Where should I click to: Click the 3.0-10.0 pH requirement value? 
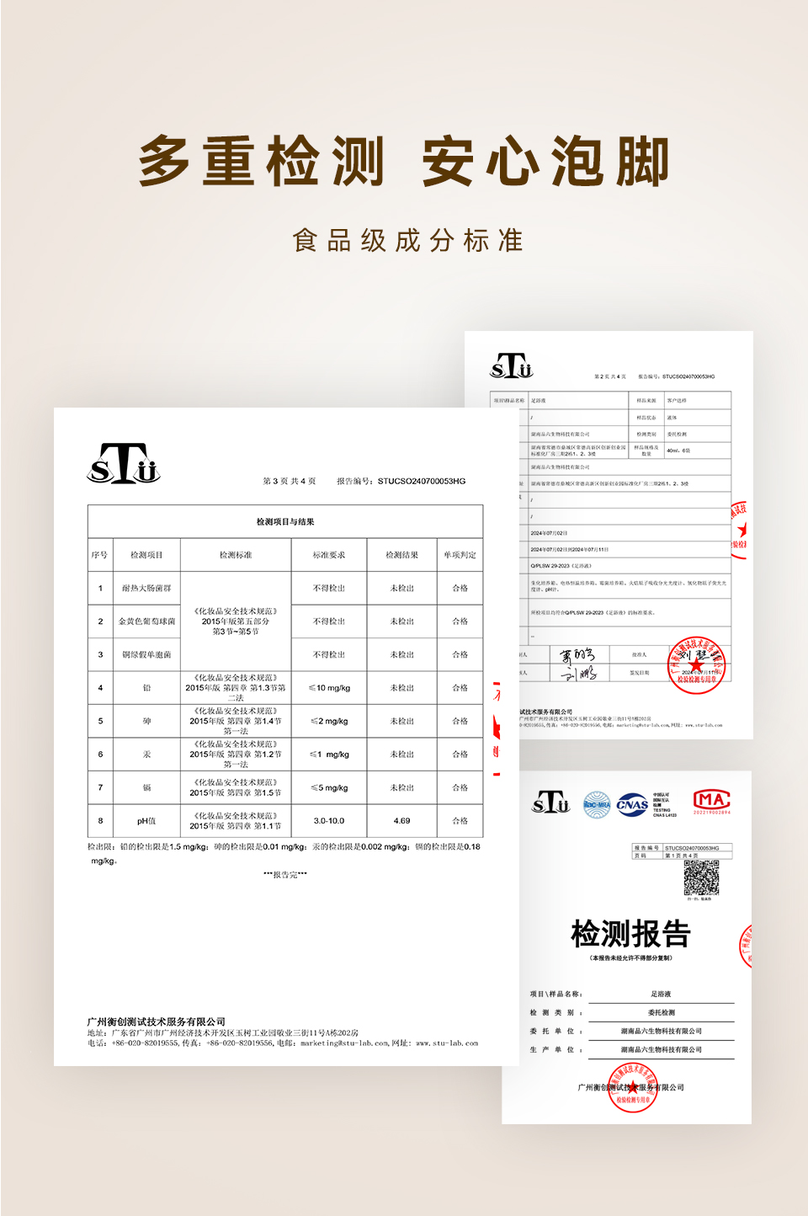pos(329,820)
